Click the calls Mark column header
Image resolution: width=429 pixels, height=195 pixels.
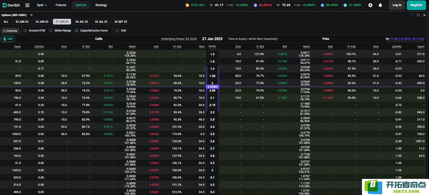click(132, 47)
